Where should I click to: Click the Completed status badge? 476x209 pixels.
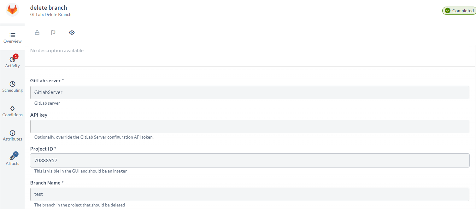pos(459,11)
